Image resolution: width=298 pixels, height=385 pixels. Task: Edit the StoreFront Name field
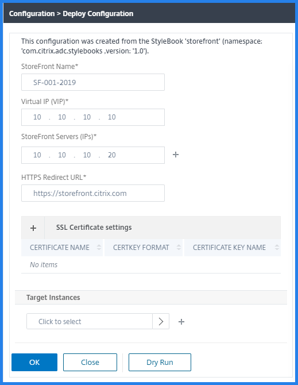click(93, 82)
